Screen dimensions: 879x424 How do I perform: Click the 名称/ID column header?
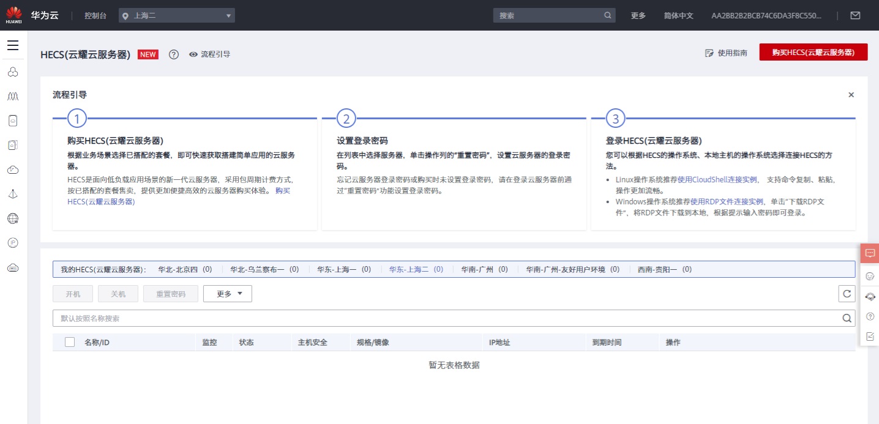97,342
